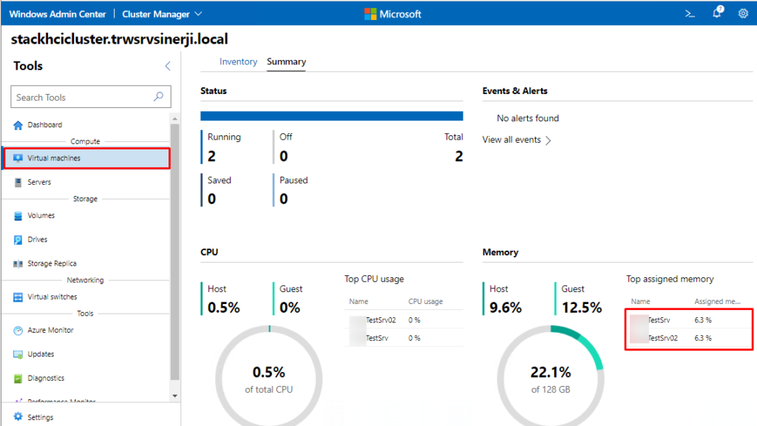Image resolution: width=757 pixels, height=426 pixels.
Task: Click the Dashboard home icon
Action: [x=18, y=125]
